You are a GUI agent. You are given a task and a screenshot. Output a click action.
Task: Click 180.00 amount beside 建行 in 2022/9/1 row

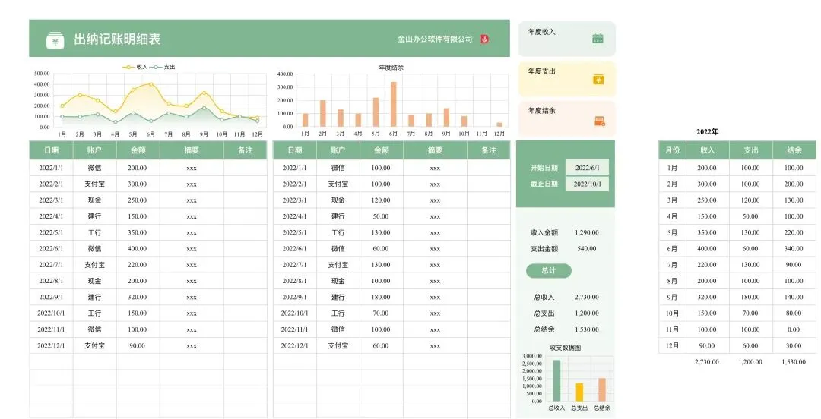pos(381,297)
